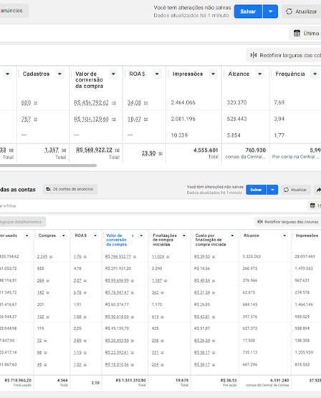Screen dimensions: 321x398
Task: Click the Alcance column header in the lower table
Action: tap(251, 236)
